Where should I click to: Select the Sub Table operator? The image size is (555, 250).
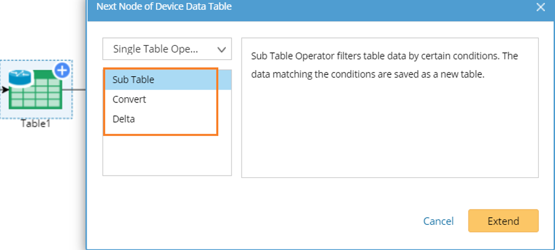133,80
